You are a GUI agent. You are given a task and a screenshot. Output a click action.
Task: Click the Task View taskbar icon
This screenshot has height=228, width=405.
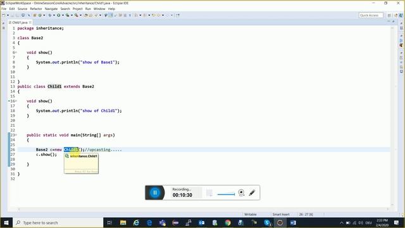coord(109,222)
